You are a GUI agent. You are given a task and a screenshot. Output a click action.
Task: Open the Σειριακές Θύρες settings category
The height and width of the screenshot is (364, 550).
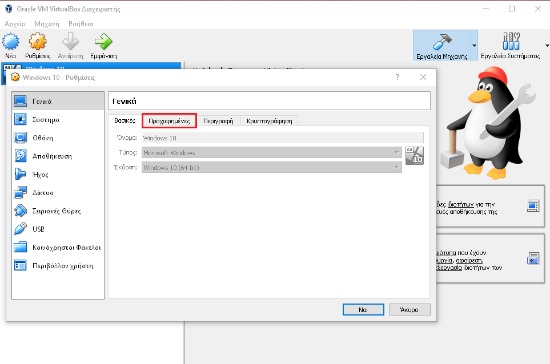point(58,211)
